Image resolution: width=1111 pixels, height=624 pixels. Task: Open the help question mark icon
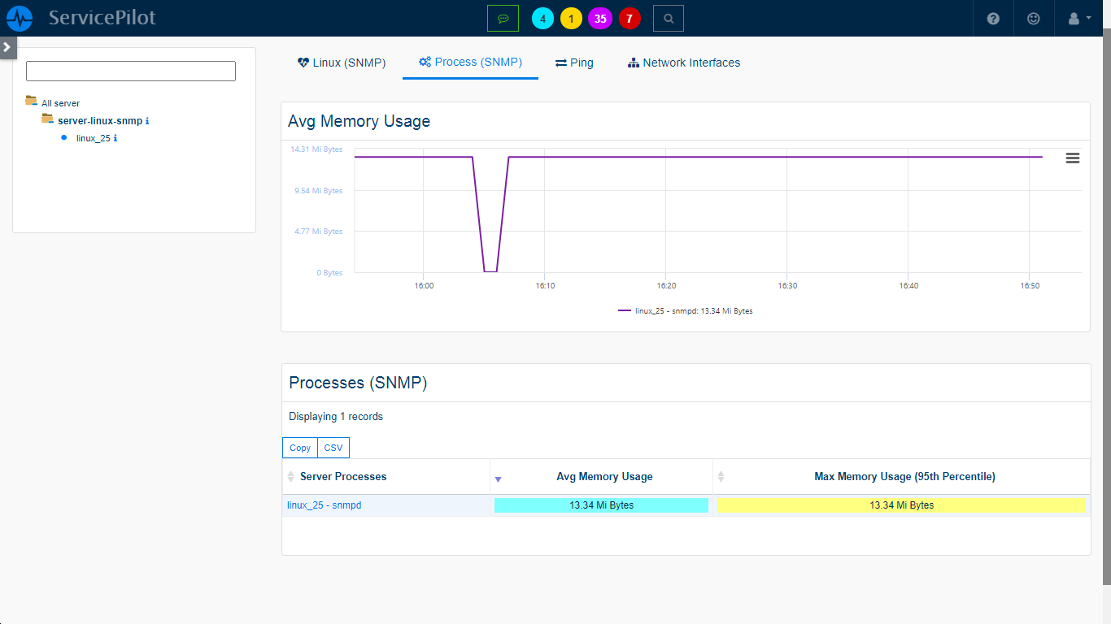coord(993,18)
